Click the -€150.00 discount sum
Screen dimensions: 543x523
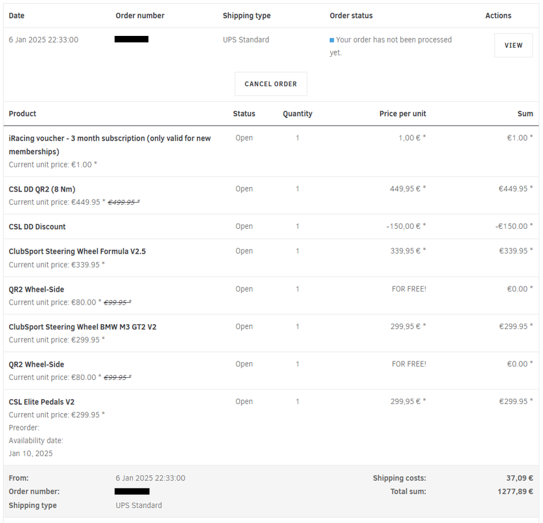pyautogui.click(x=514, y=226)
